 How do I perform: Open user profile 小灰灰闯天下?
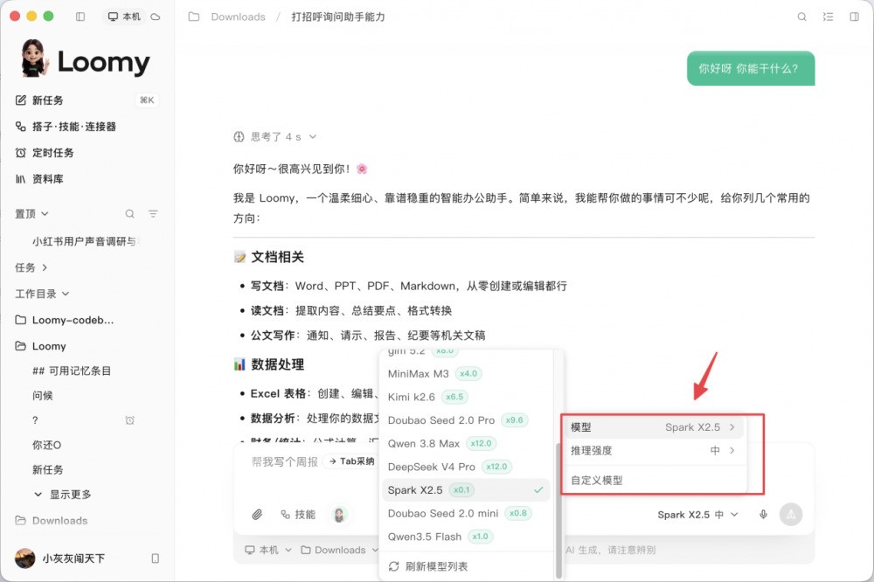click(x=60, y=558)
